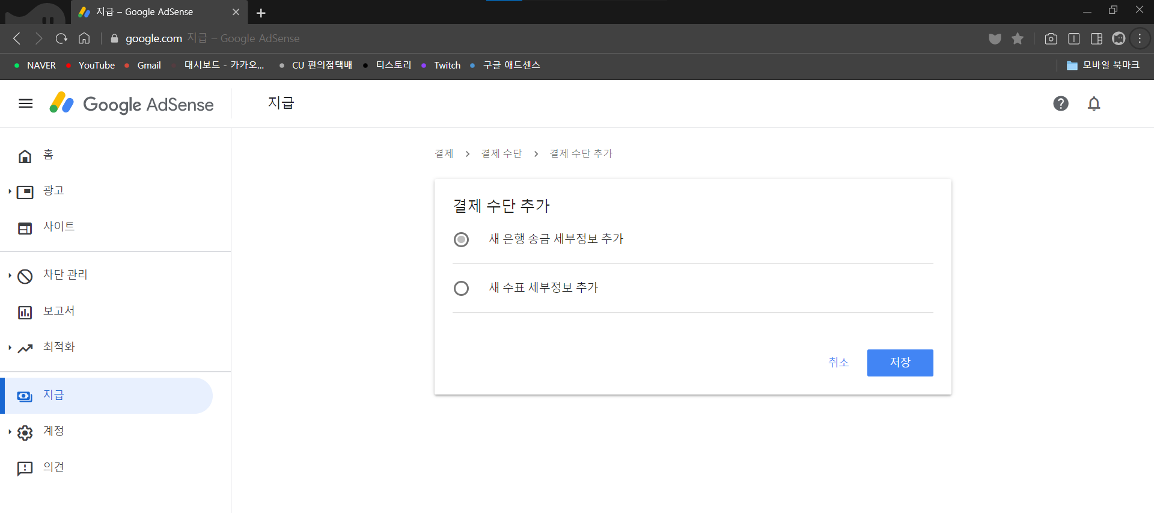Click the 지급 payments money icon
Screen dimensions: 1154x513
25,396
